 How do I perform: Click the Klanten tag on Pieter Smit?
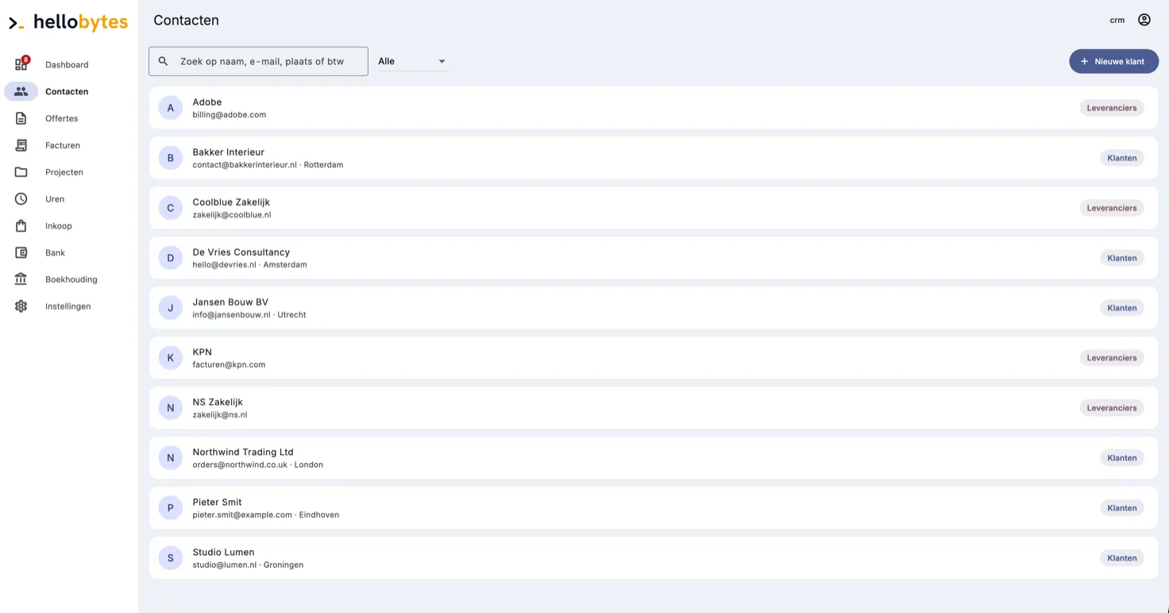[1122, 508]
